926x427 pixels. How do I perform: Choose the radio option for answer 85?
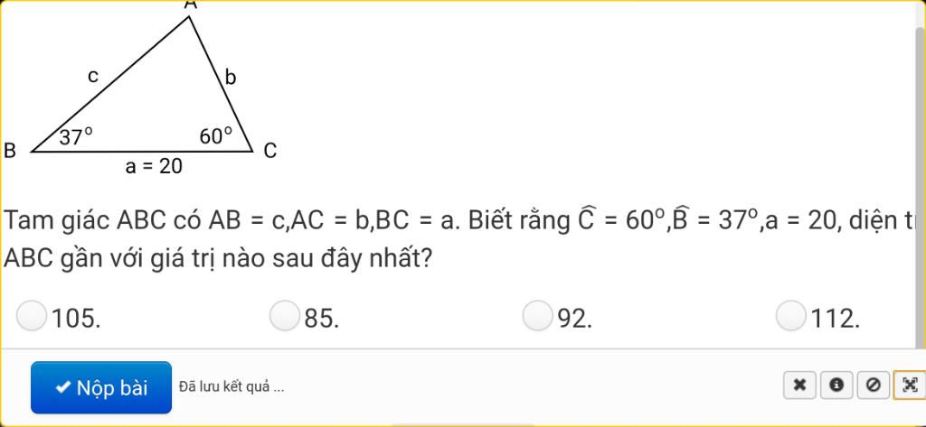pyautogui.click(x=284, y=316)
